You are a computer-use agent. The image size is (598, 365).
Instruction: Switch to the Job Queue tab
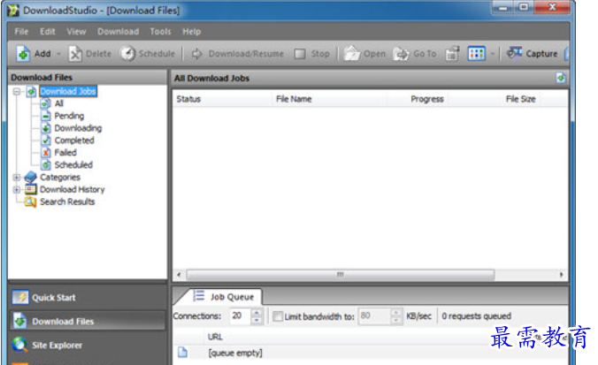click(224, 296)
